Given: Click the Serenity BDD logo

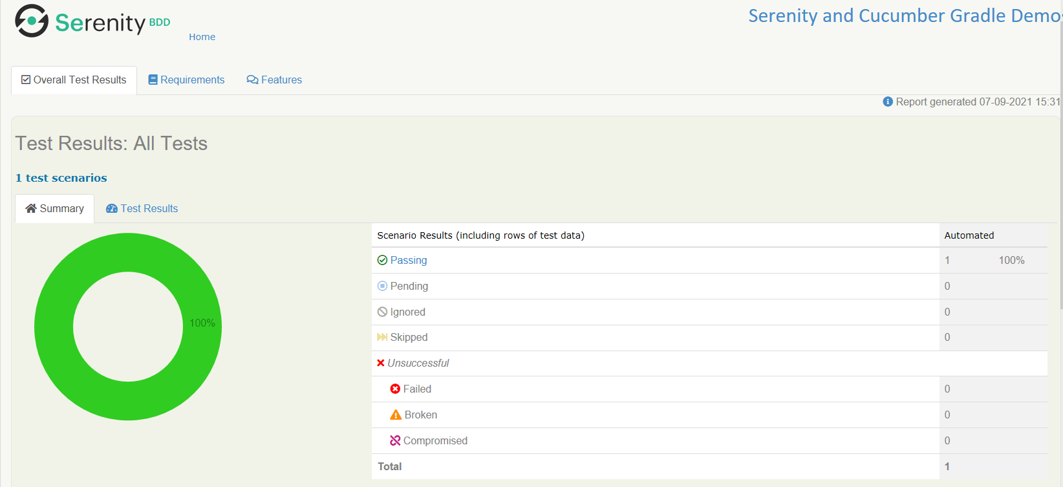Looking at the screenshot, I should [x=92, y=21].
